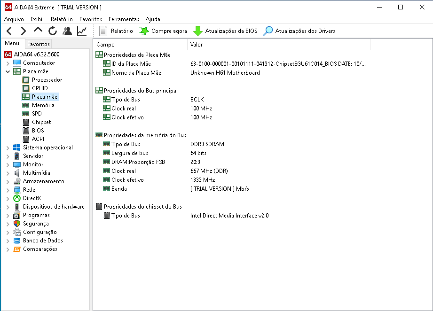Click the Banco de Dados icon
This screenshot has width=433, height=311.
tap(17, 241)
